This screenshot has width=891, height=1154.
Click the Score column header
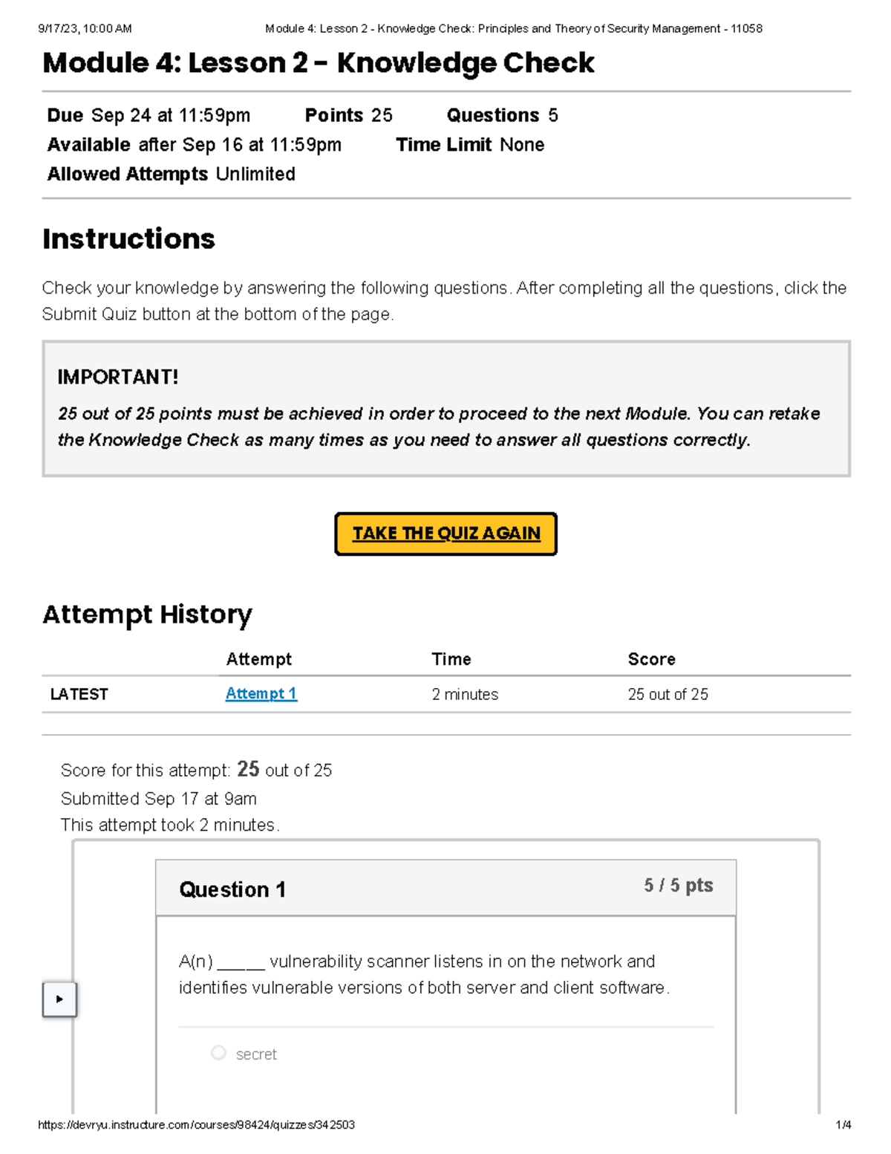(x=651, y=659)
